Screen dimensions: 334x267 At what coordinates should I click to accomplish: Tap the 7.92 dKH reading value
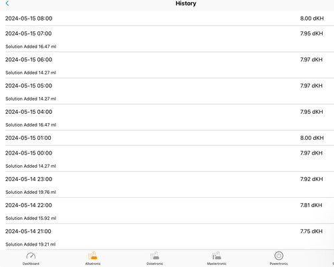point(311,179)
